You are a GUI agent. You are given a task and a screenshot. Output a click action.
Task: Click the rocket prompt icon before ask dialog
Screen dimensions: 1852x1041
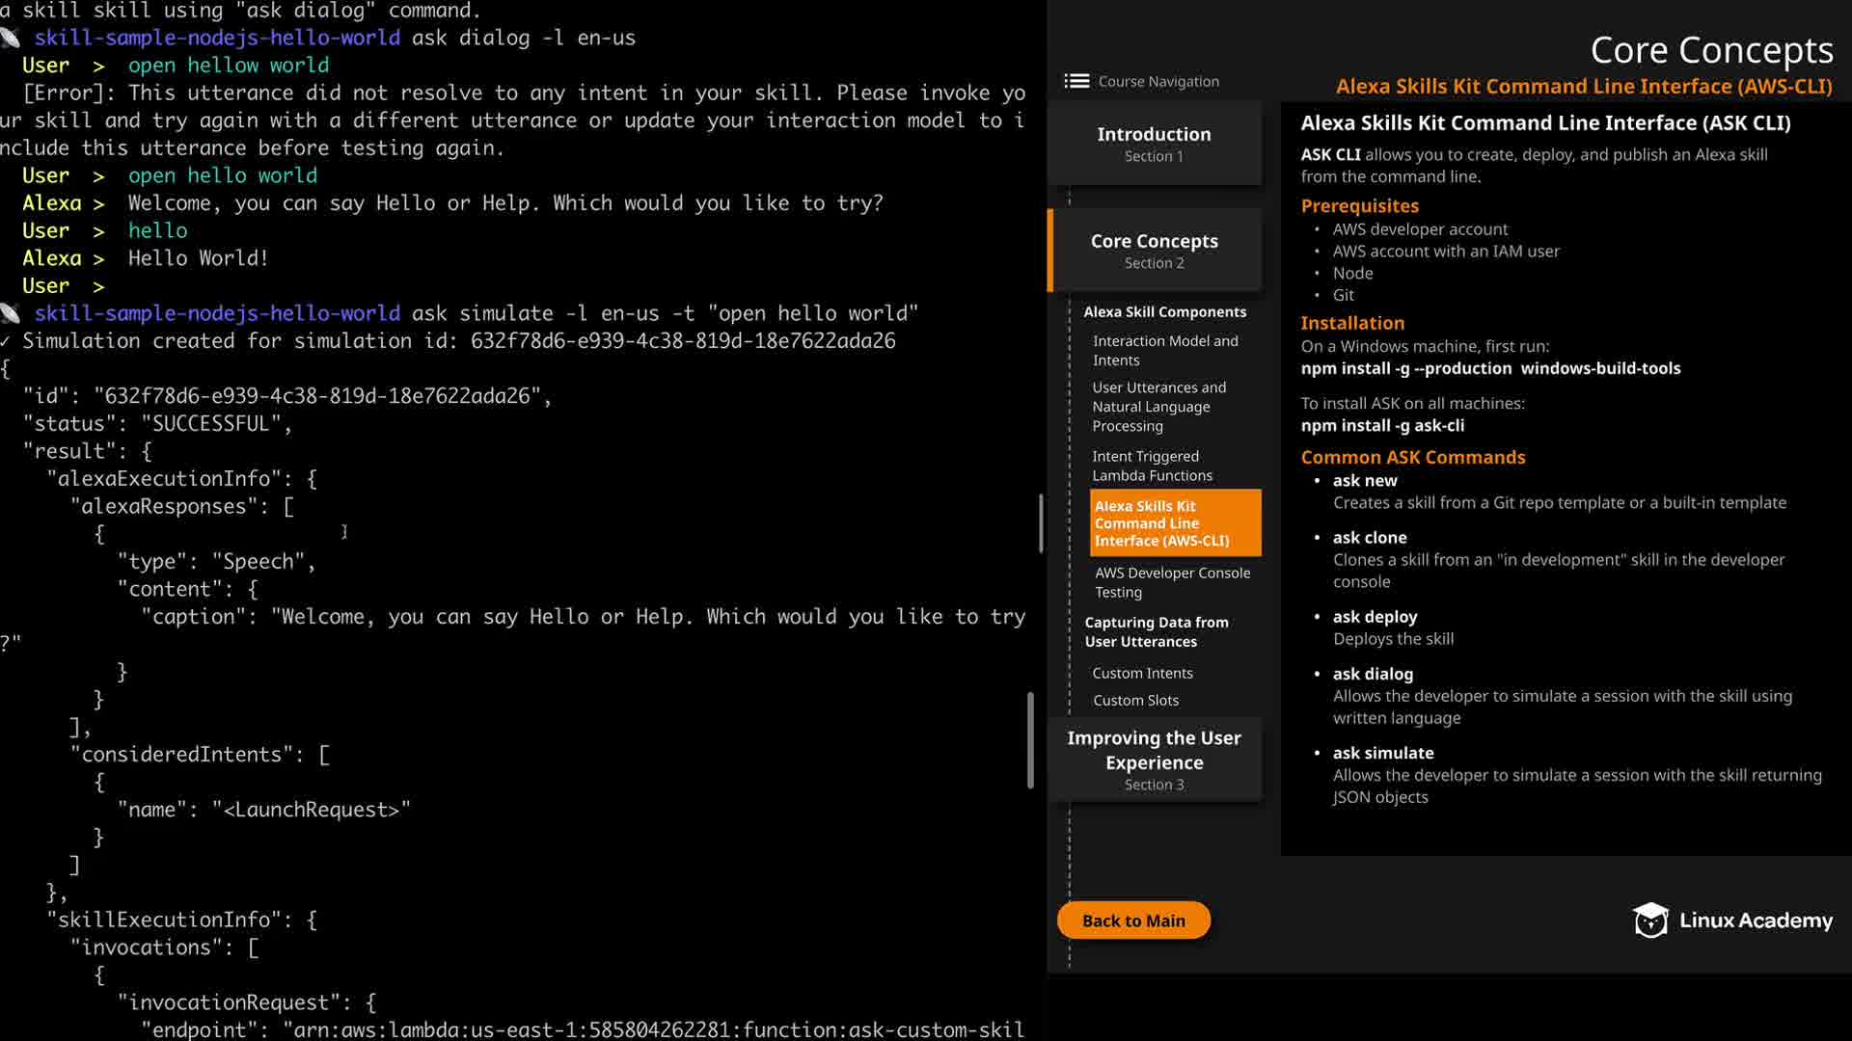pyautogui.click(x=11, y=38)
